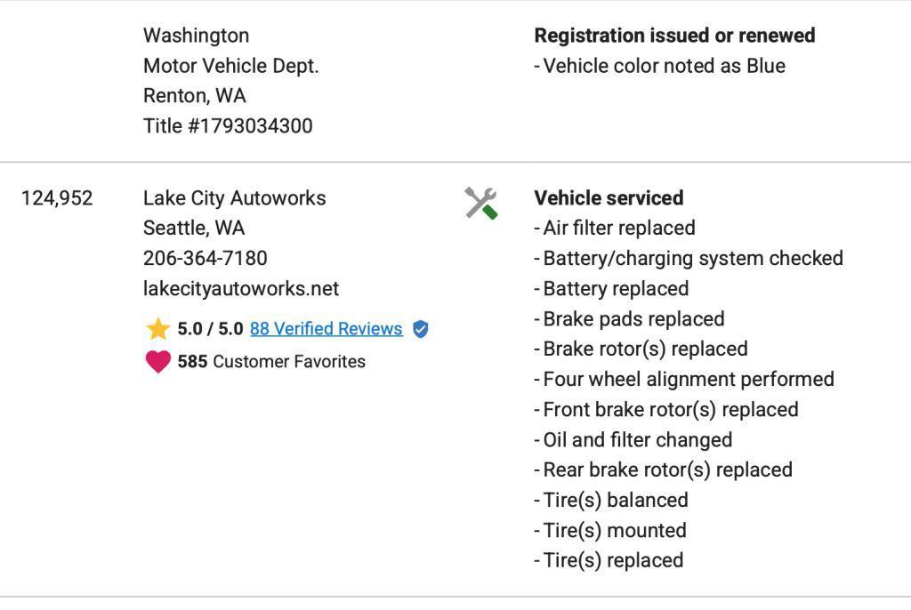Click the Registration issued or renewed heading
Image resolution: width=911 pixels, height=610 pixels.
click(674, 36)
